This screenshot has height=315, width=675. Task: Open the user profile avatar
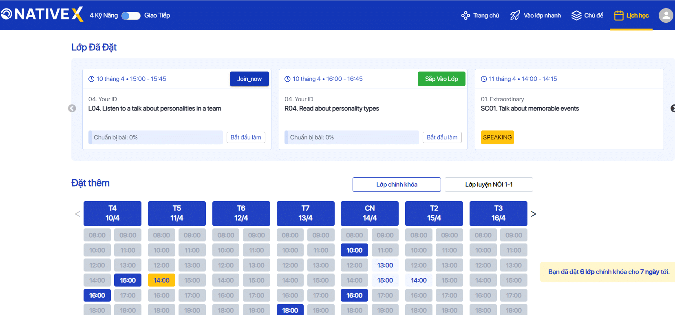click(666, 15)
